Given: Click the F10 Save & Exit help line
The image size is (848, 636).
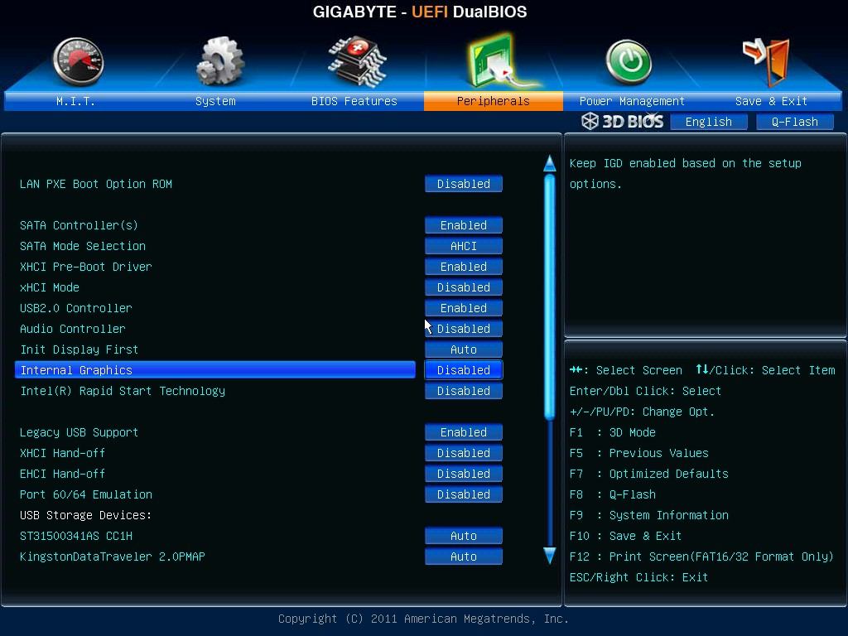Looking at the screenshot, I should (625, 536).
